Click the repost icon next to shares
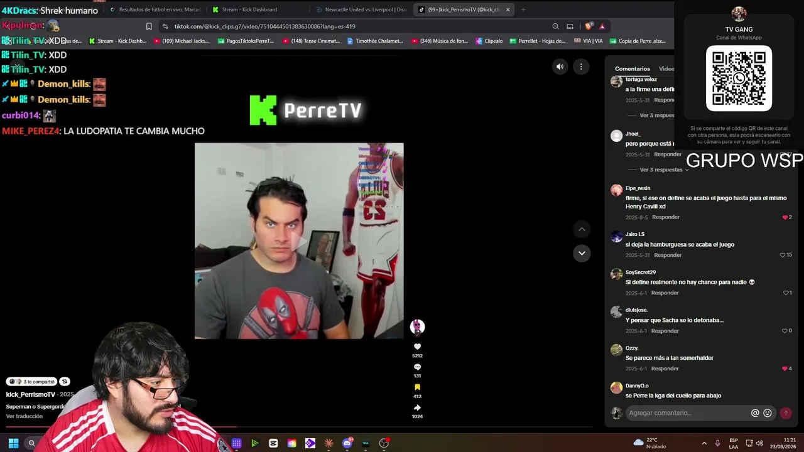 pos(64,382)
